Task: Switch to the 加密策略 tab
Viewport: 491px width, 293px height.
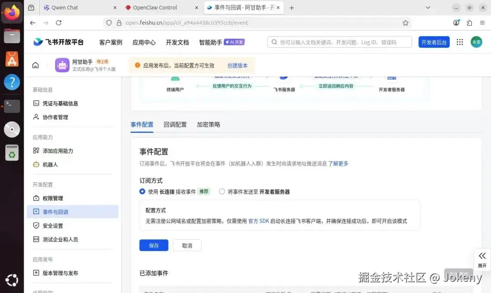Action: [x=209, y=124]
